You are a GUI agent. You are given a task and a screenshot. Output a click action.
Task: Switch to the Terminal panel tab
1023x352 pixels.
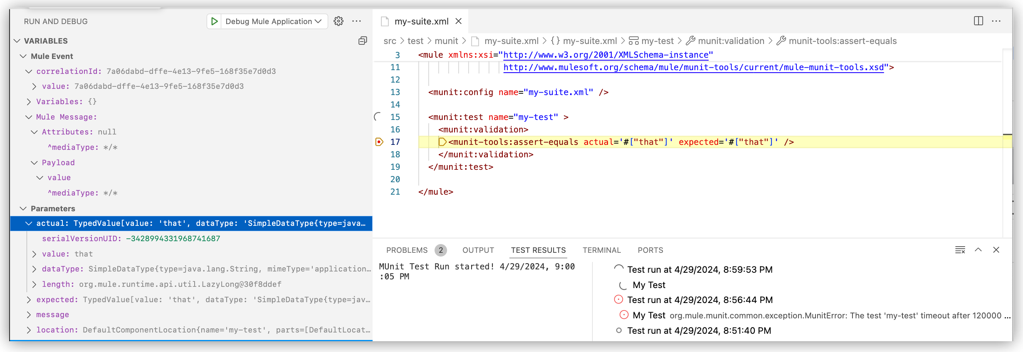pos(601,250)
